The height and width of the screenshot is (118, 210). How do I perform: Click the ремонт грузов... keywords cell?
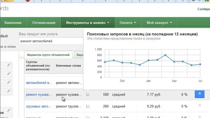click(69, 106)
